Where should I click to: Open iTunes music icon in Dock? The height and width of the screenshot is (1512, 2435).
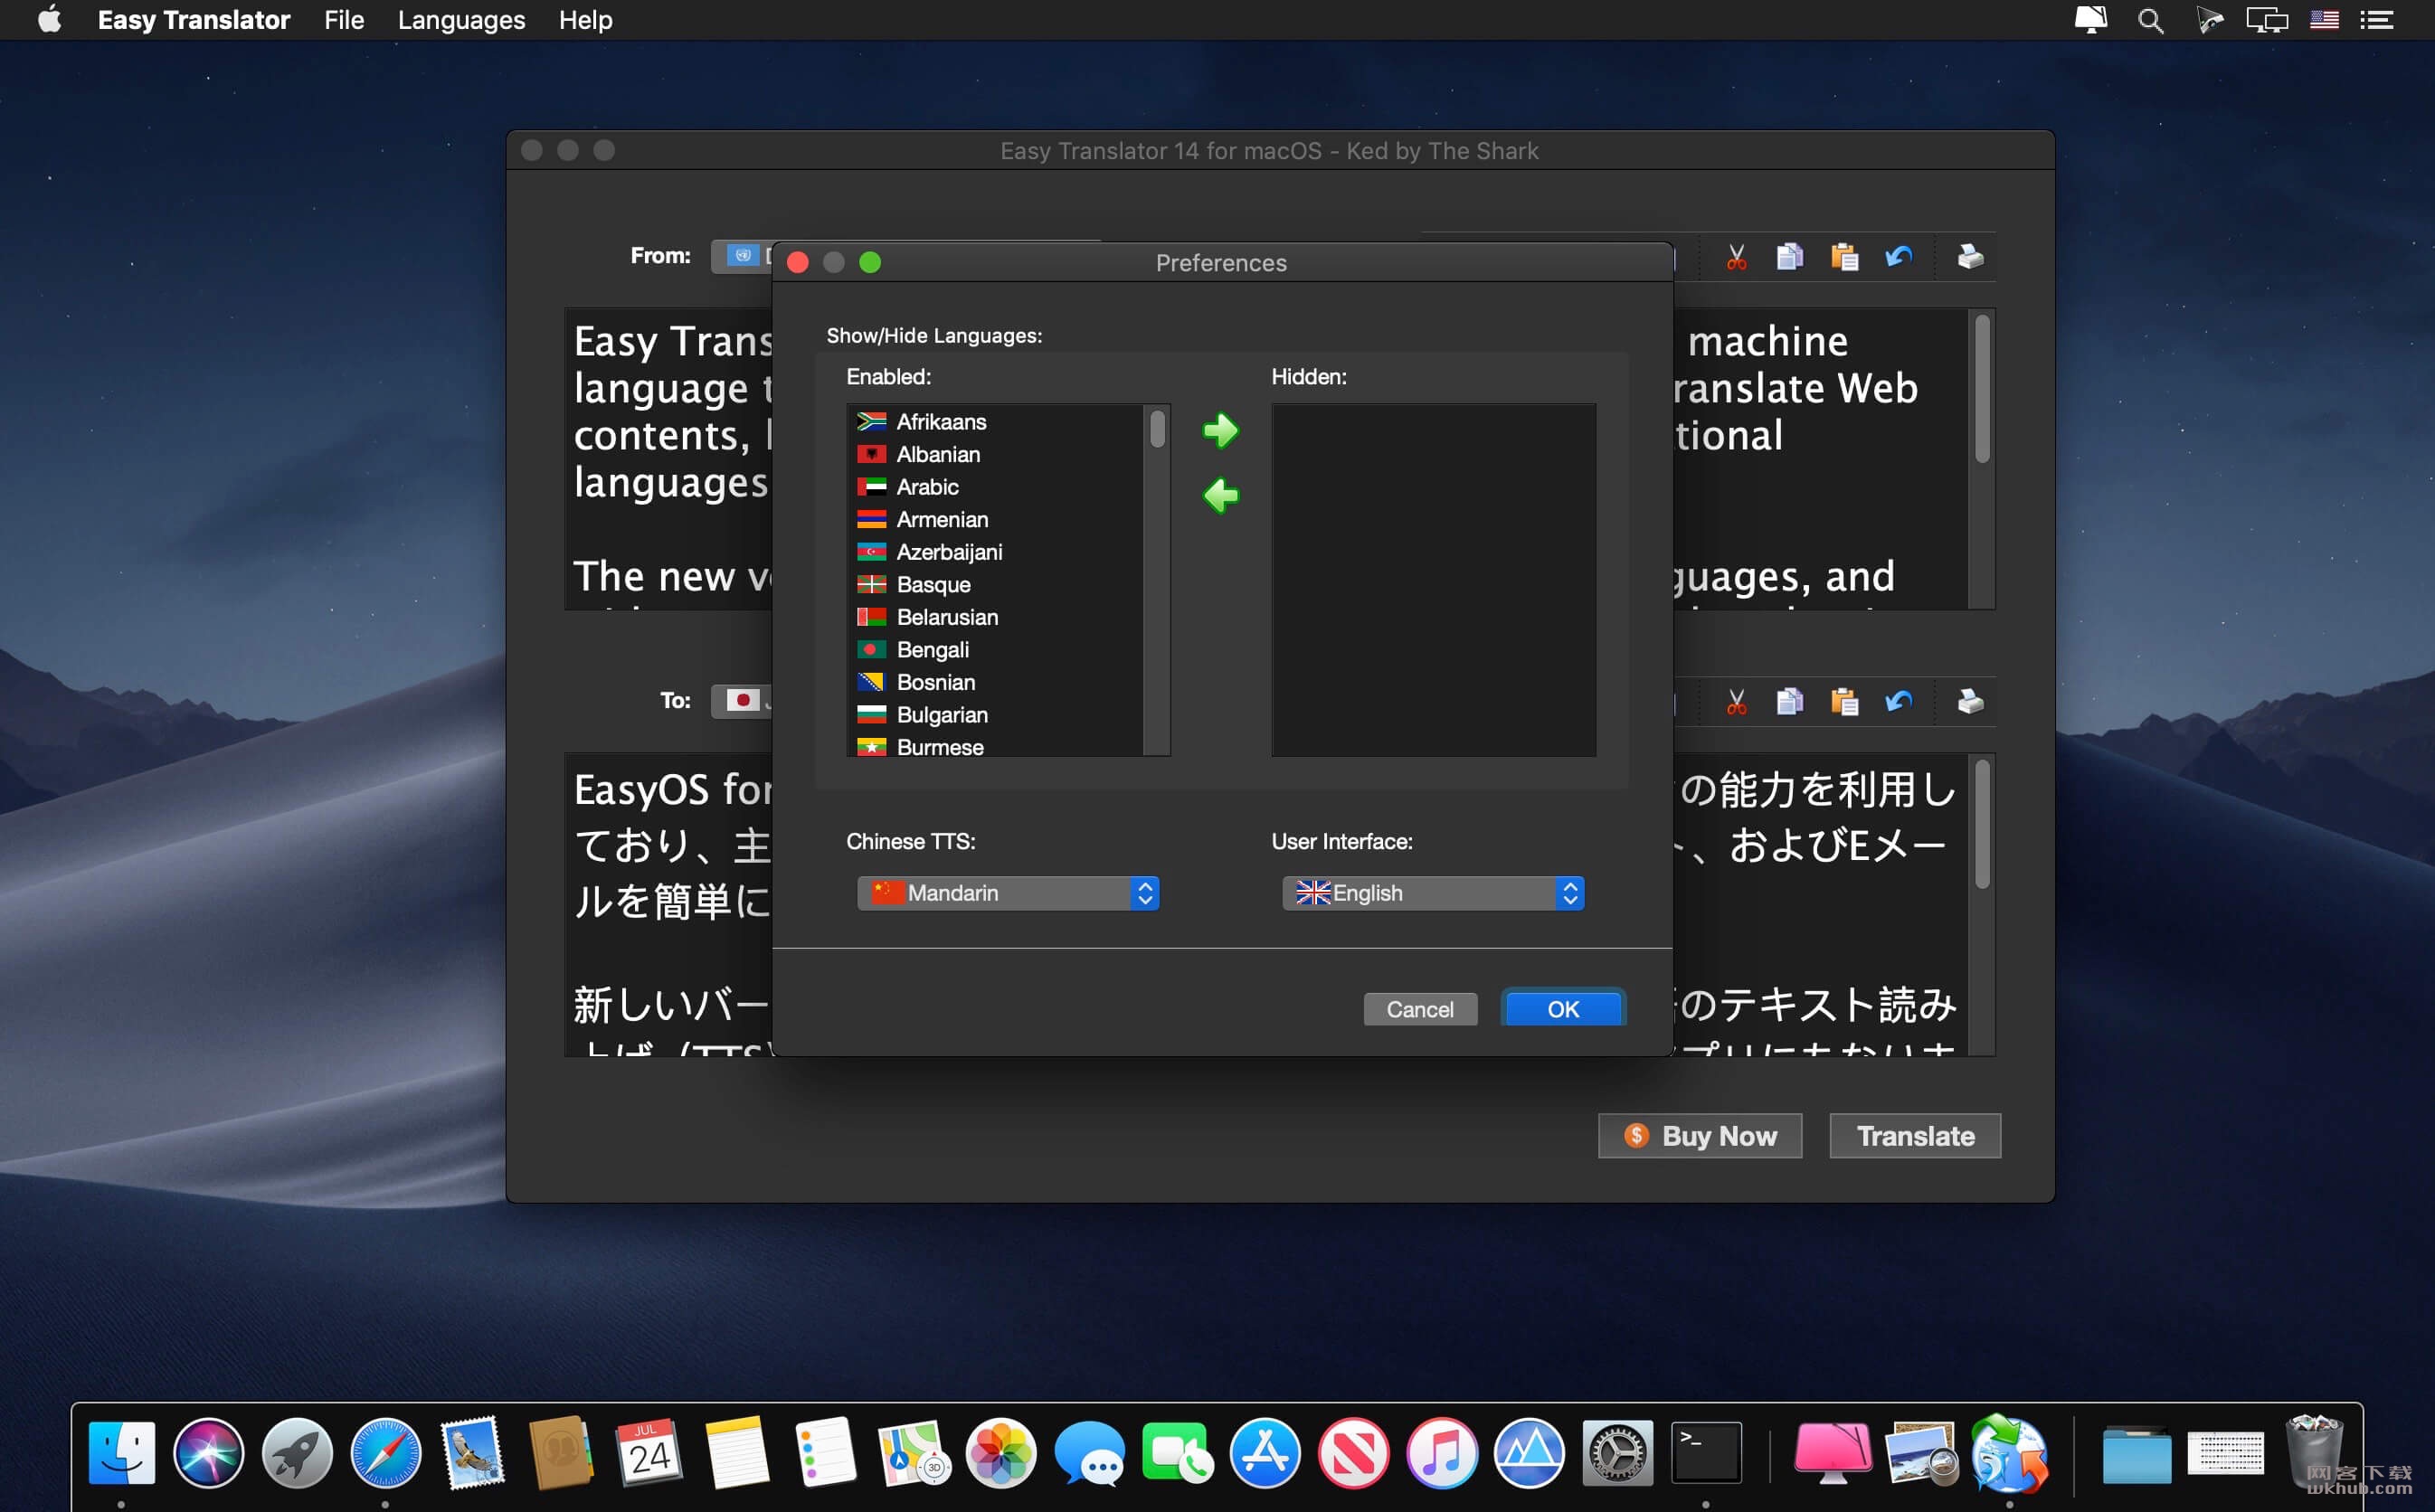point(1441,1453)
